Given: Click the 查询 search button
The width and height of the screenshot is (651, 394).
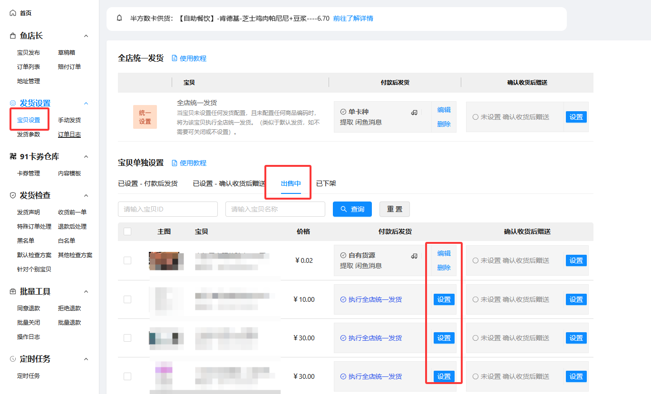Looking at the screenshot, I should point(352,209).
